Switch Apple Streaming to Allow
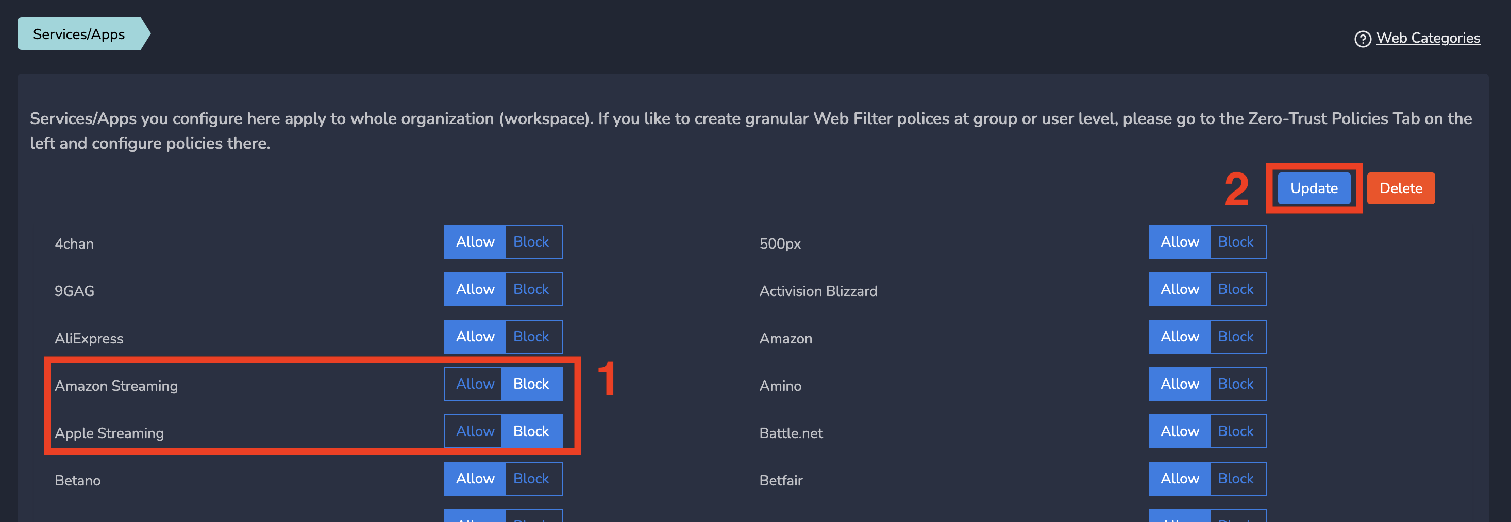The width and height of the screenshot is (1511, 522). coord(475,432)
